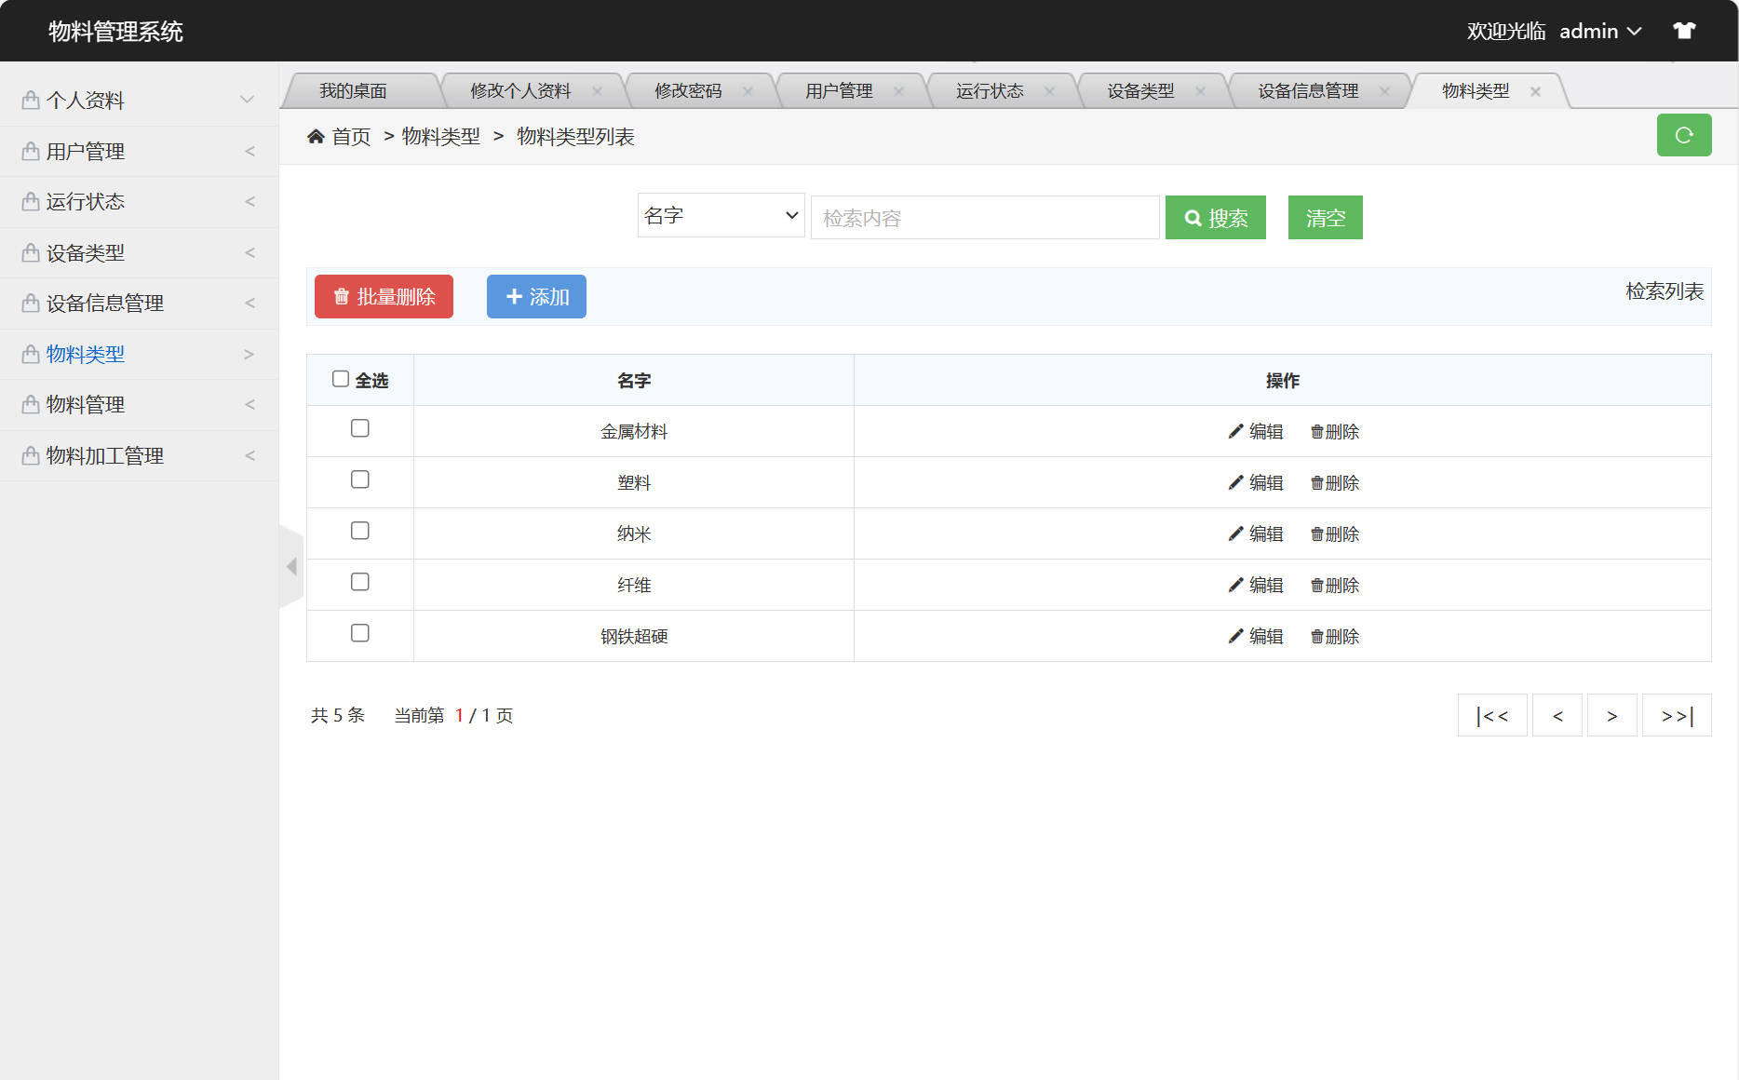1739x1080 pixels.
Task: Check the checkbox for 钢铁超硬 row
Action: pos(360,633)
